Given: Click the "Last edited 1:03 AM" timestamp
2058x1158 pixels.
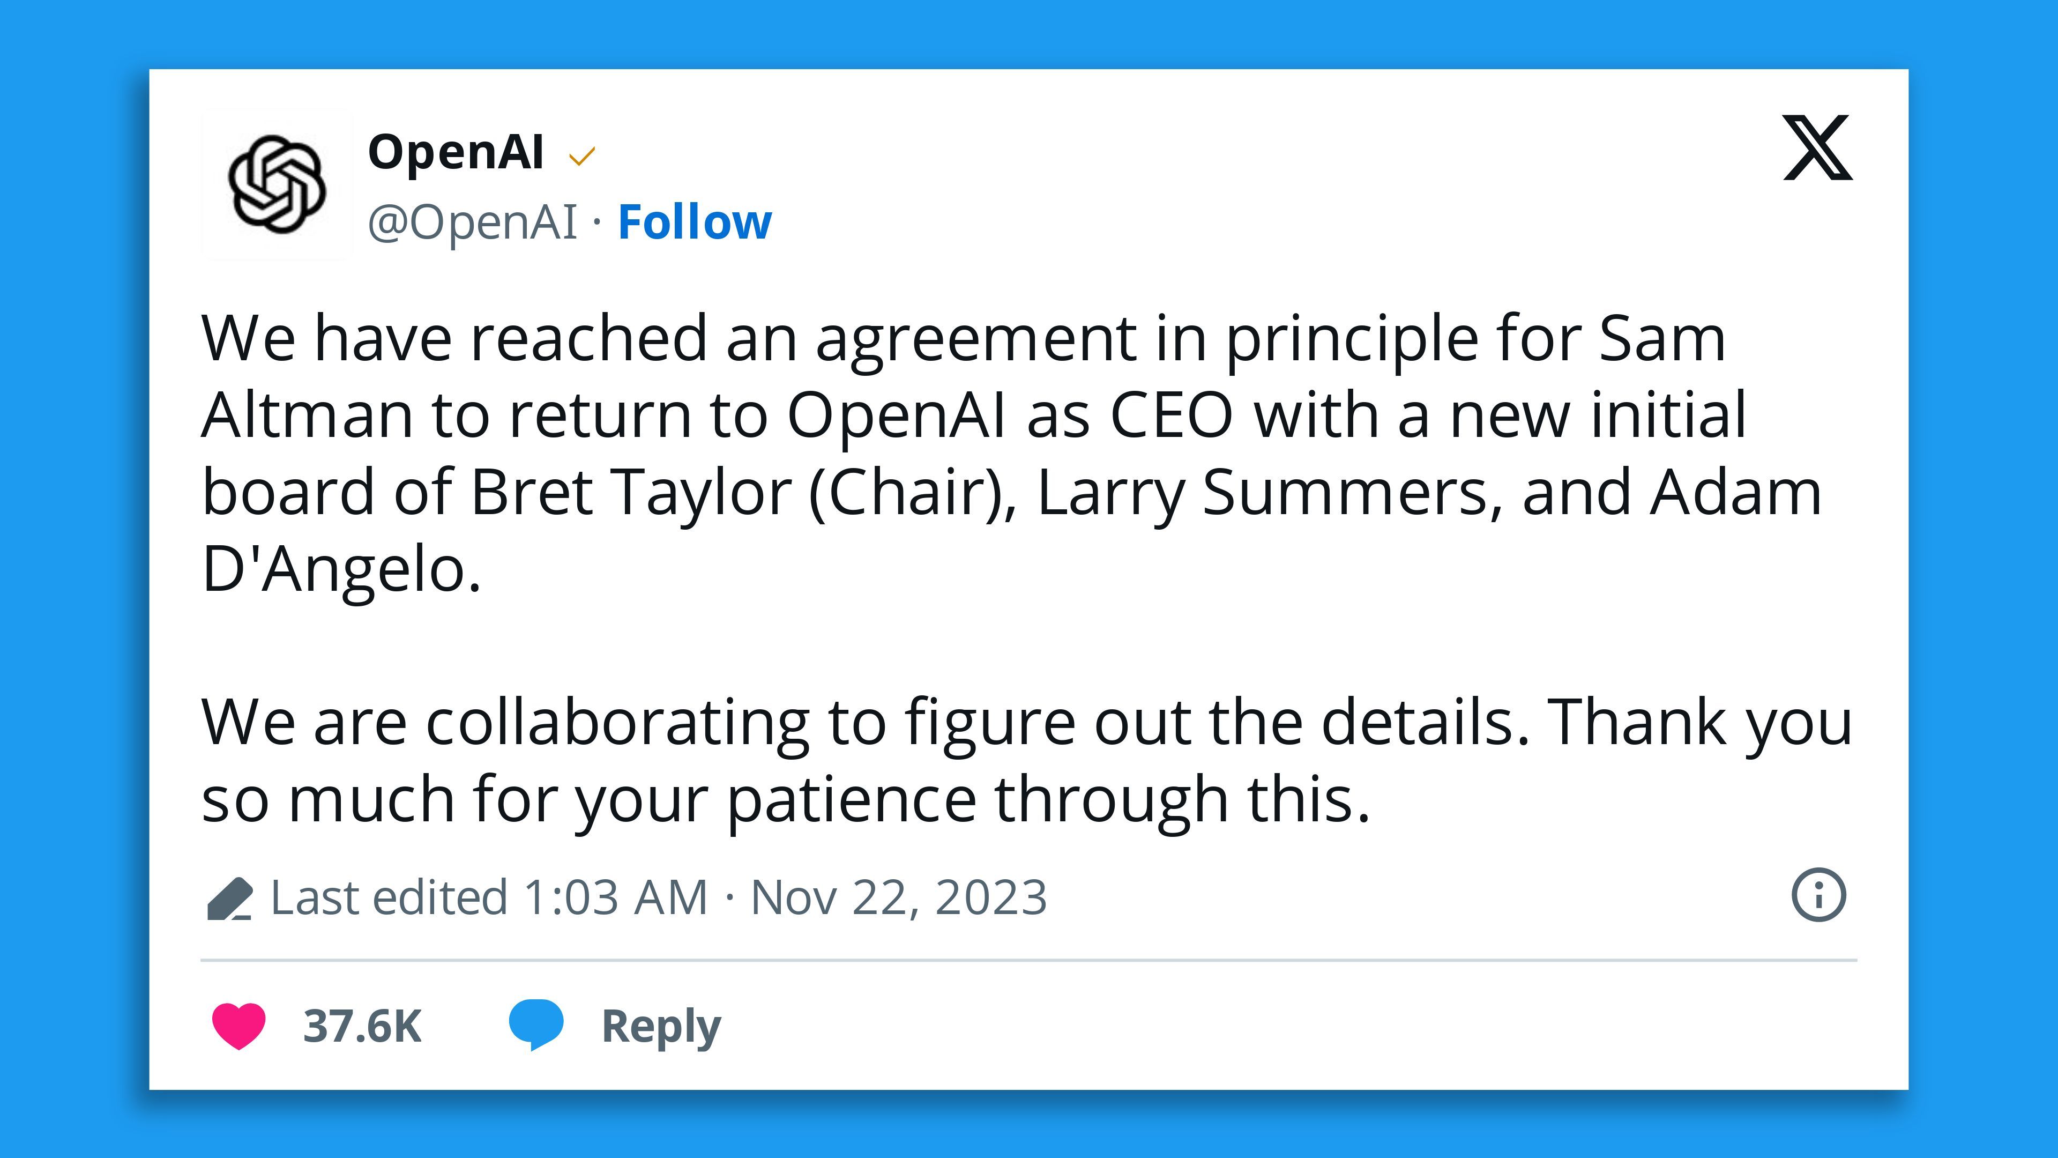Looking at the screenshot, I should click(x=489, y=897).
